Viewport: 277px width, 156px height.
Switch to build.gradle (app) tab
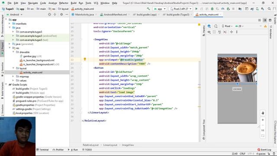tap(146, 14)
